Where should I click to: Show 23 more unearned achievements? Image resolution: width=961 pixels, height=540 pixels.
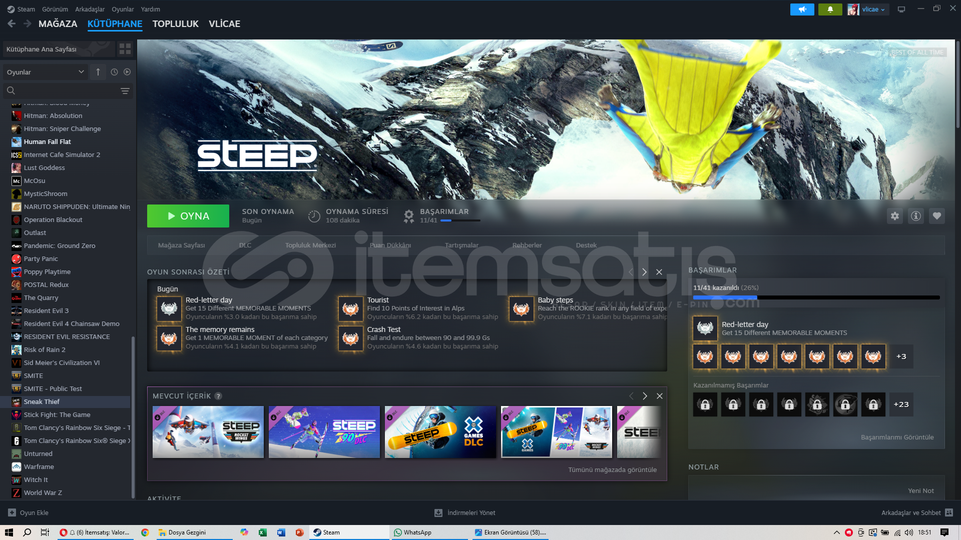901,404
